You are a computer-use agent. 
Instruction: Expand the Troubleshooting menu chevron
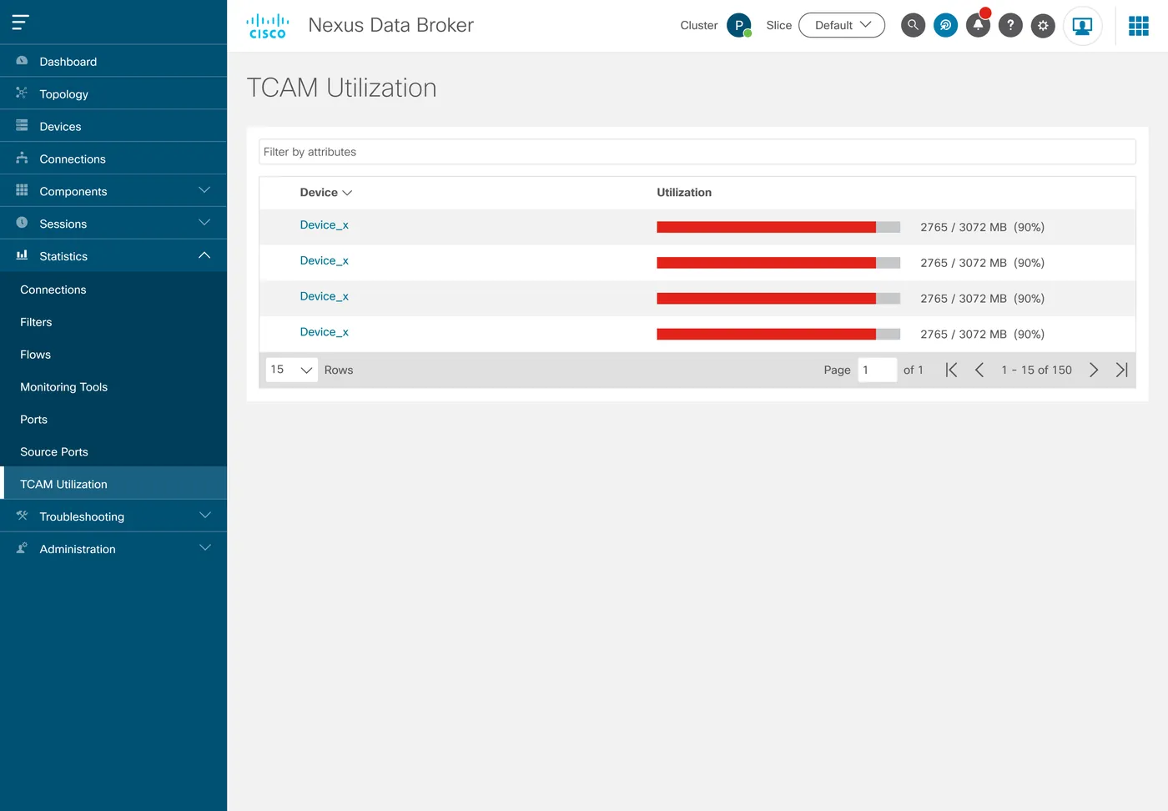pos(204,516)
